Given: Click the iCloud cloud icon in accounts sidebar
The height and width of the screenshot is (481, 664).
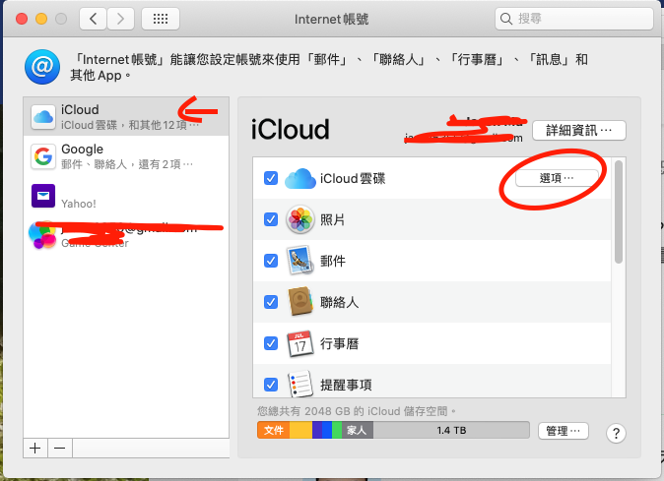Looking at the screenshot, I should tap(43, 117).
